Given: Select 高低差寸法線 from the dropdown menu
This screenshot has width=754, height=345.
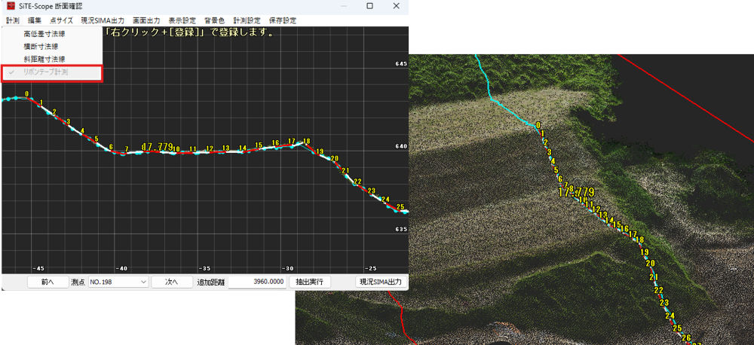Looking at the screenshot, I should [44, 34].
